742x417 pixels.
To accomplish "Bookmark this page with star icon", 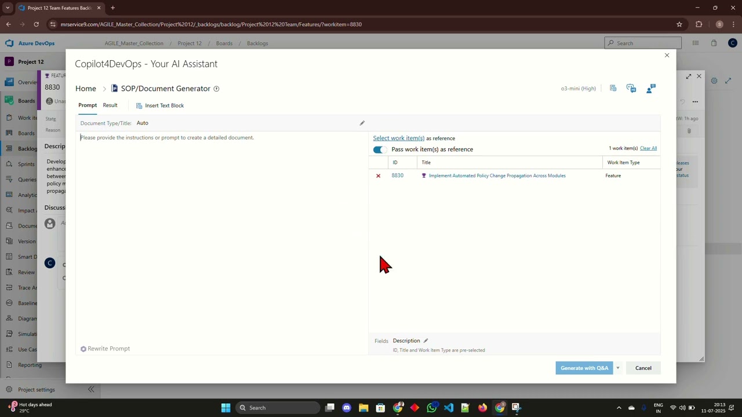I will click(679, 24).
